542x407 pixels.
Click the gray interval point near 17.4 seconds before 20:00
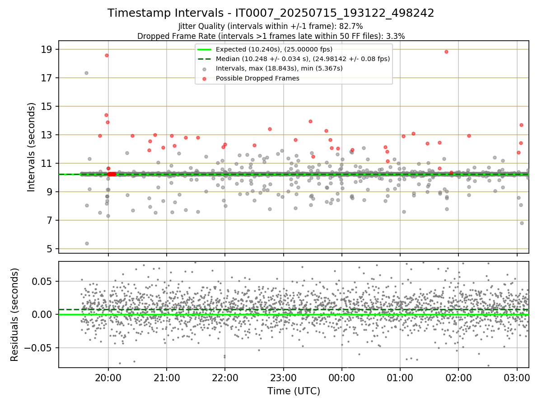coord(86,73)
